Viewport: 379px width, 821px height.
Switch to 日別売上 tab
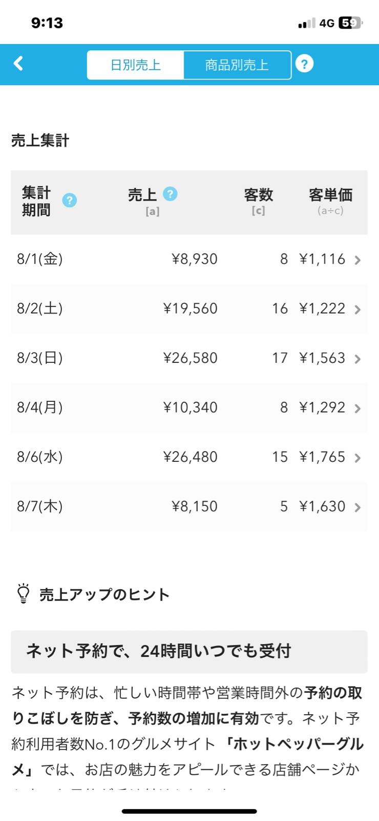pyautogui.click(x=136, y=65)
